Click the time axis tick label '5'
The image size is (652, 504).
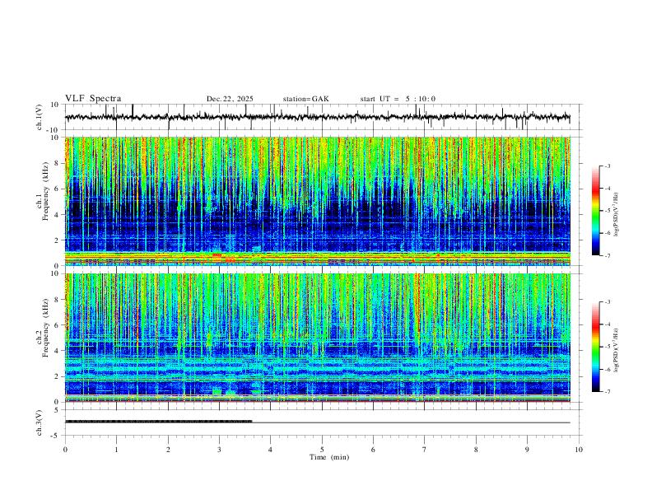tap(322, 450)
